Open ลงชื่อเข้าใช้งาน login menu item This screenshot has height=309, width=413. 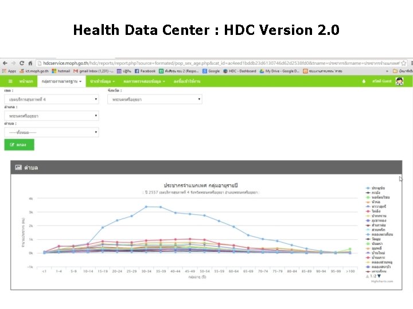pos(187,81)
